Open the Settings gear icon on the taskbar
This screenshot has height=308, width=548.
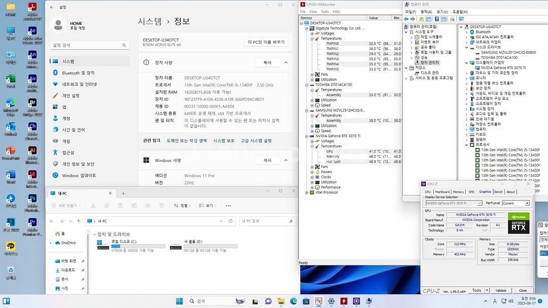pos(331,301)
